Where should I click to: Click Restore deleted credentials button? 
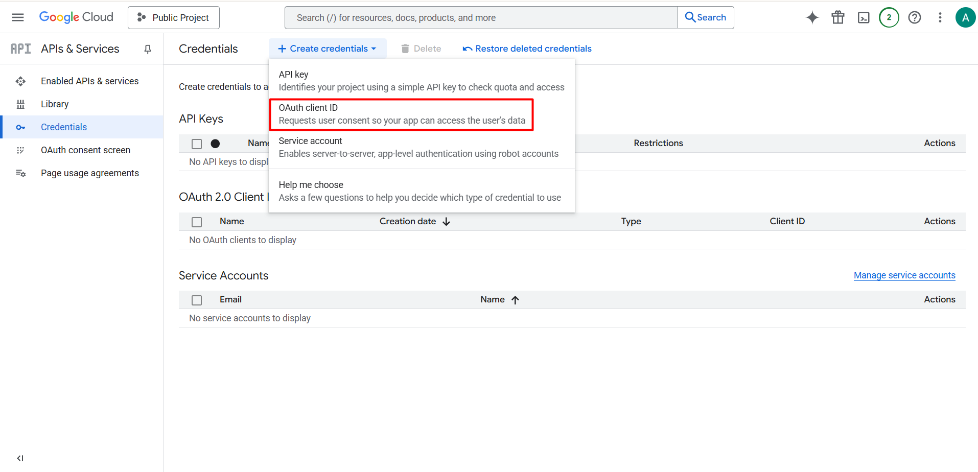click(527, 49)
